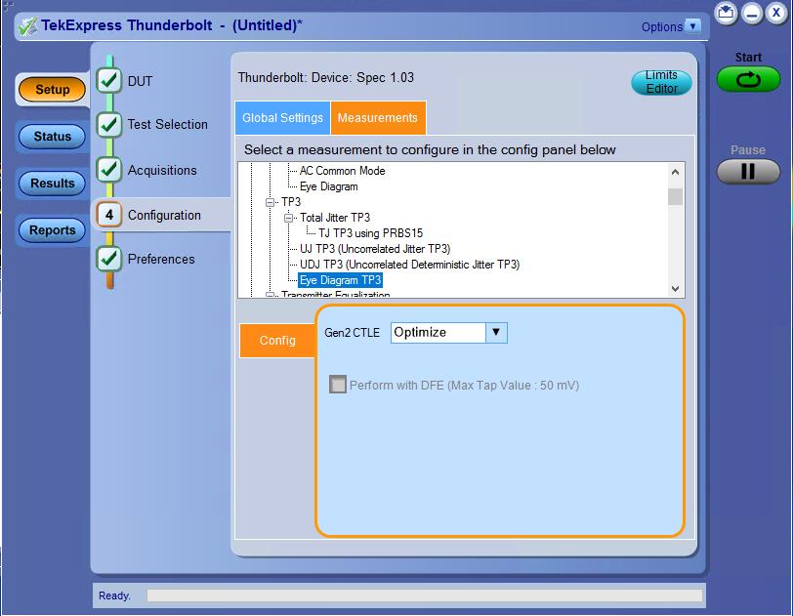This screenshot has height=616, width=793.
Task: Click the green Start run icon
Action: pyautogui.click(x=748, y=80)
